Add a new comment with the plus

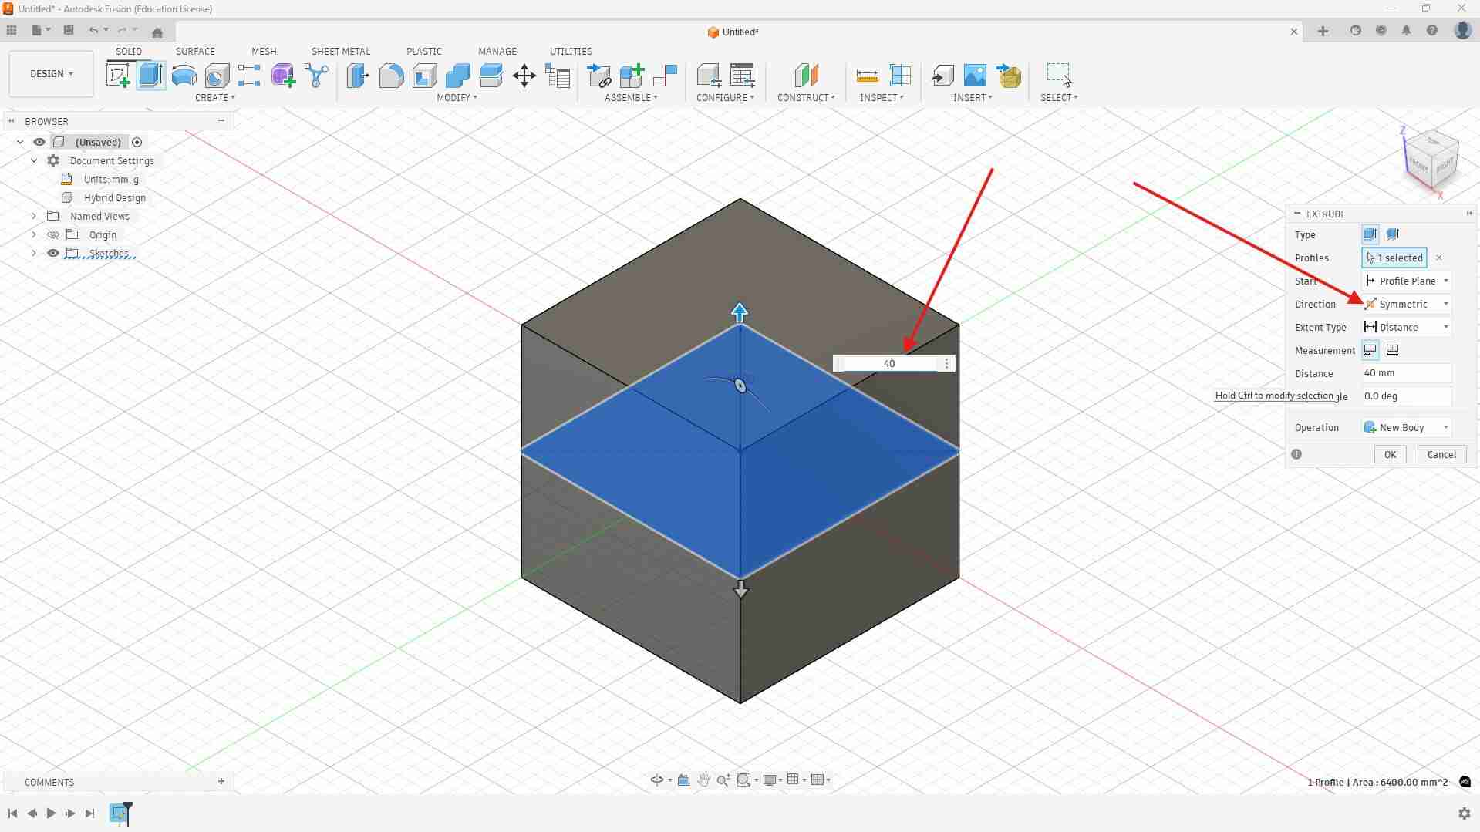tap(221, 782)
